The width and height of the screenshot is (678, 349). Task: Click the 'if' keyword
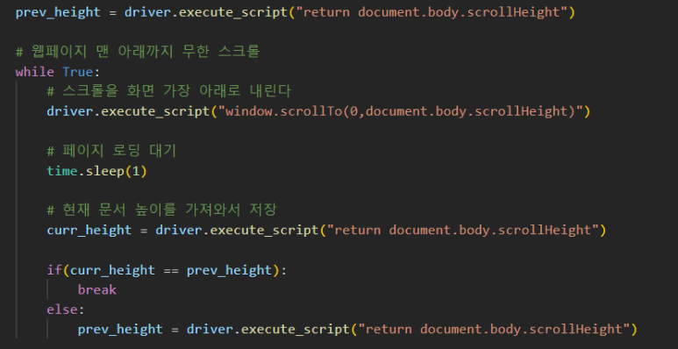click(x=54, y=270)
